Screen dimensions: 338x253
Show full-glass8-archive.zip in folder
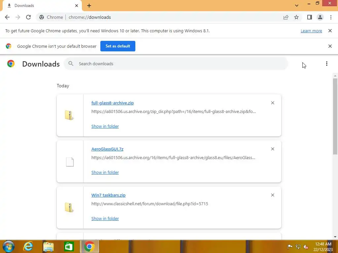[x=105, y=126]
